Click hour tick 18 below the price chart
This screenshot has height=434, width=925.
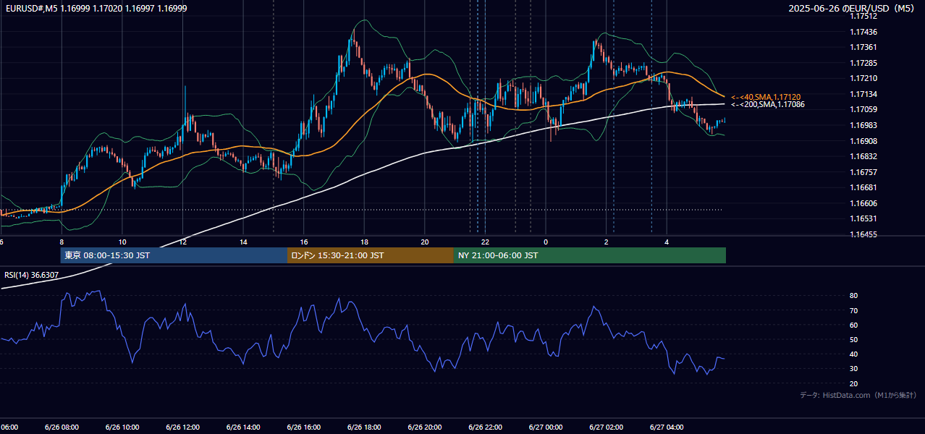pos(364,242)
